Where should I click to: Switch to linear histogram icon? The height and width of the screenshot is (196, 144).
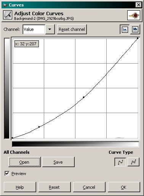point(125,29)
